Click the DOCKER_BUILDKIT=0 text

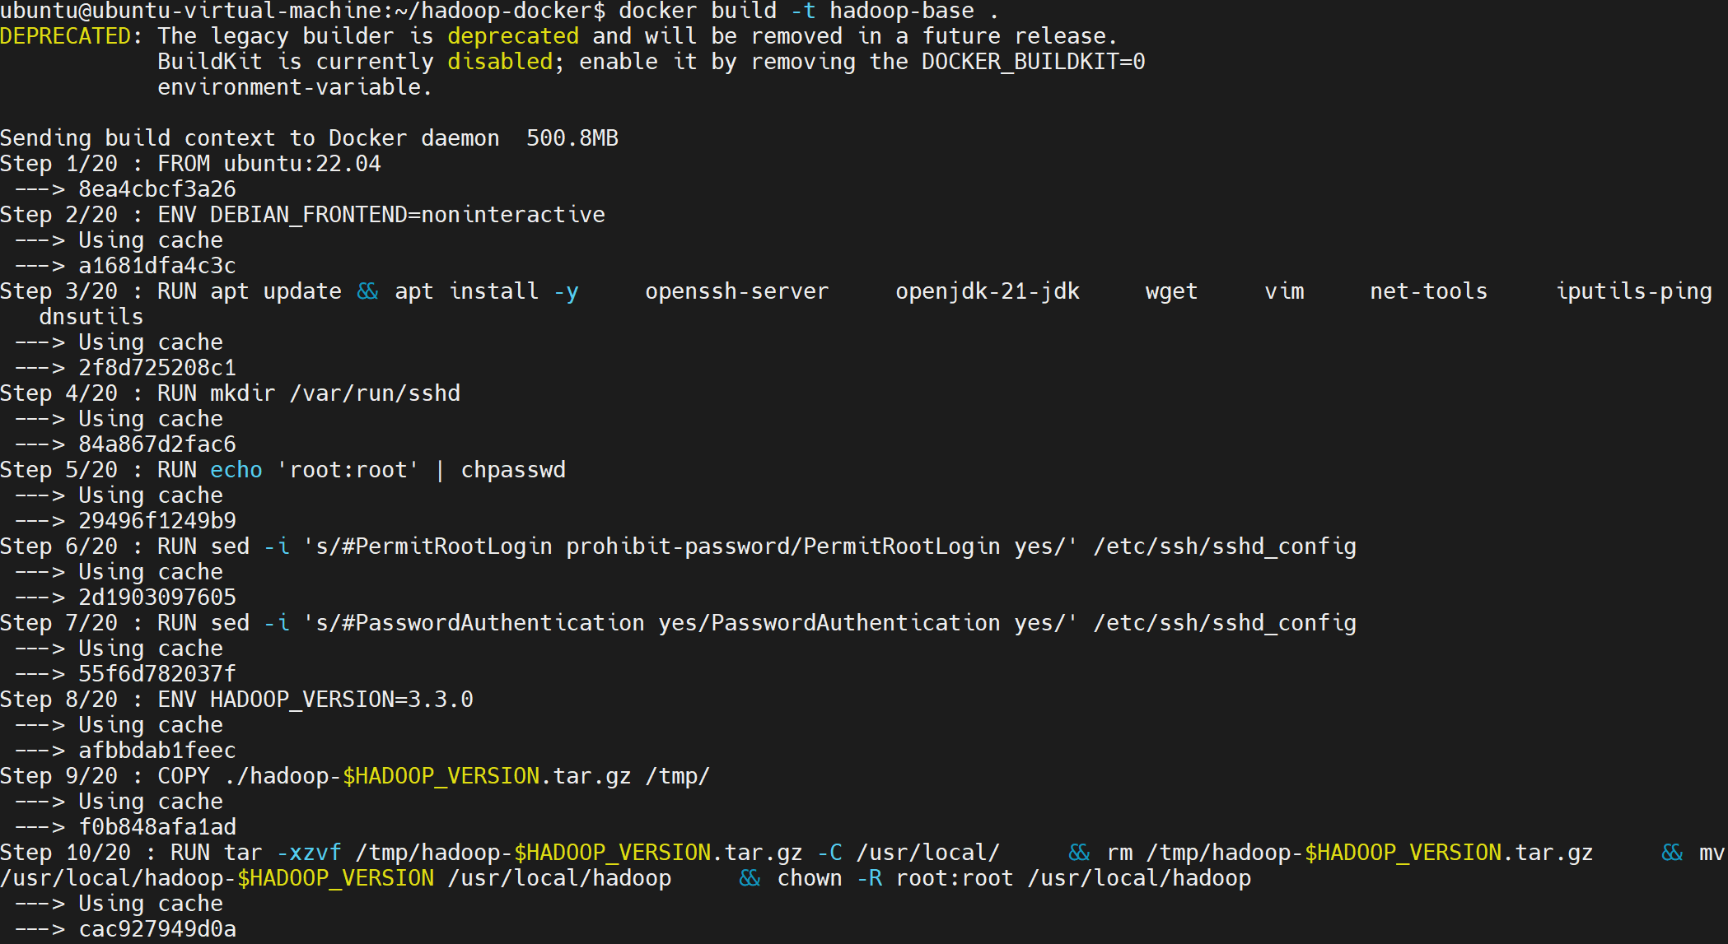1033,62
